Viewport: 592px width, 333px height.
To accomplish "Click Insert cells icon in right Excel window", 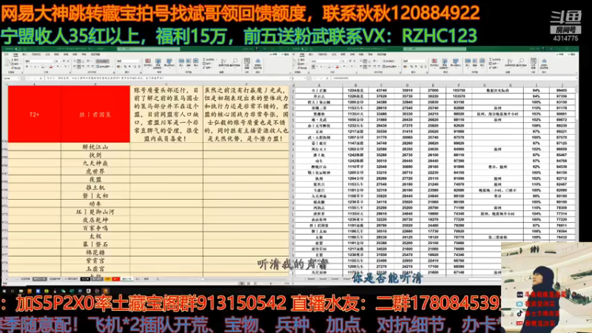I will tap(468, 62).
